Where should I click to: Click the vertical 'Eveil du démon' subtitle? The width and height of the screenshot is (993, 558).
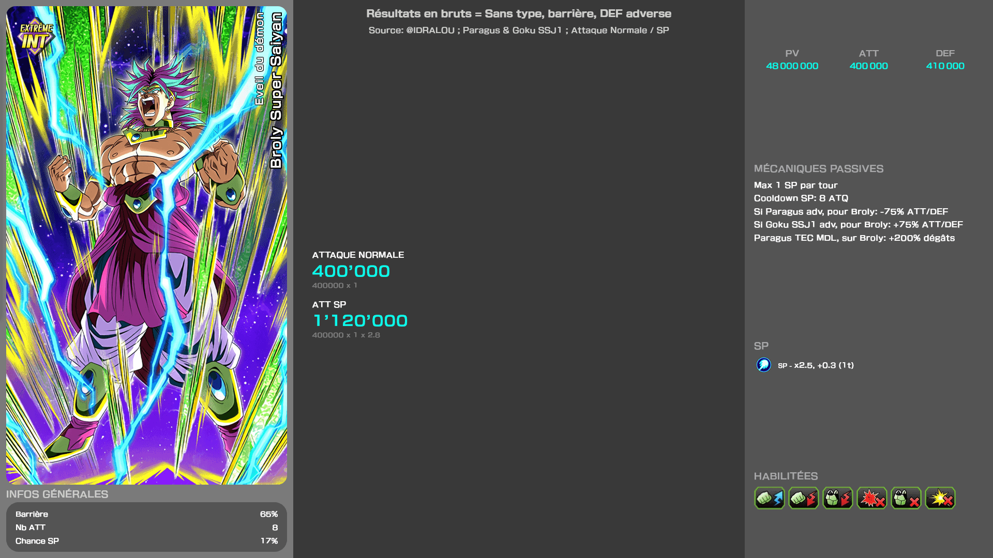(260, 59)
